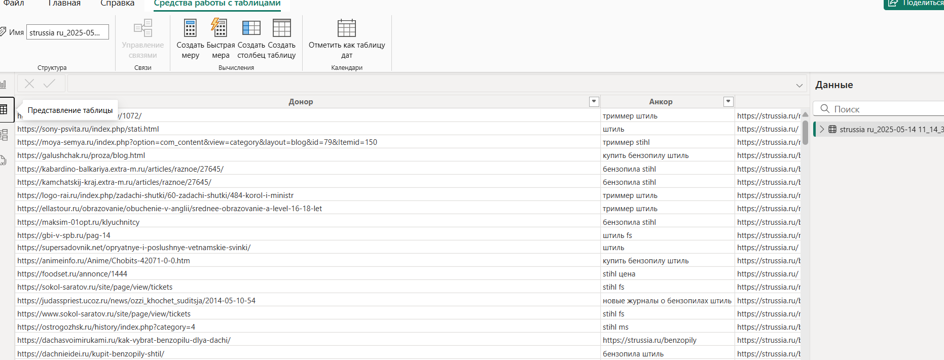Click the Поделиться button
This screenshot has width=944, height=360.
[915, 4]
